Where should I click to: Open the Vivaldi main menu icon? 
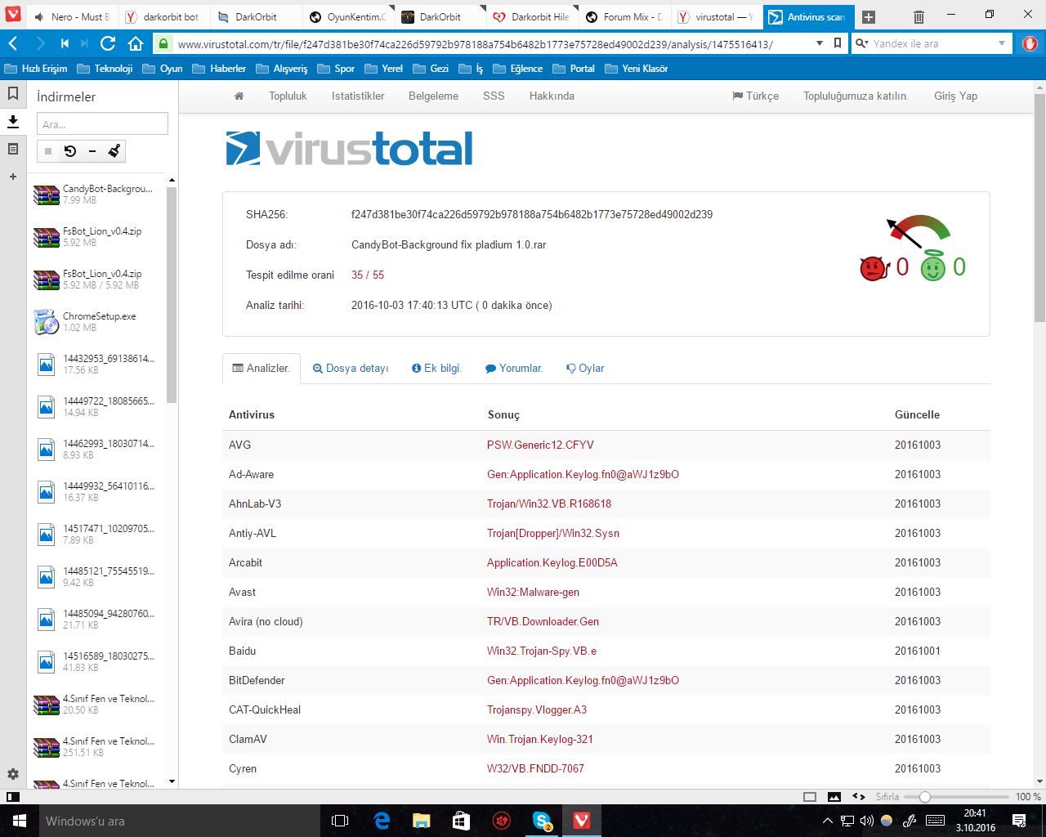[x=12, y=16]
